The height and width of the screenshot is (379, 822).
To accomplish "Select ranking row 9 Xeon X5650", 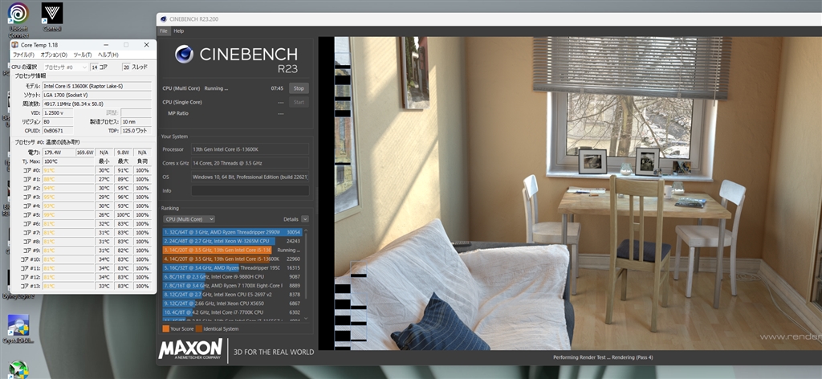I will pos(232,304).
